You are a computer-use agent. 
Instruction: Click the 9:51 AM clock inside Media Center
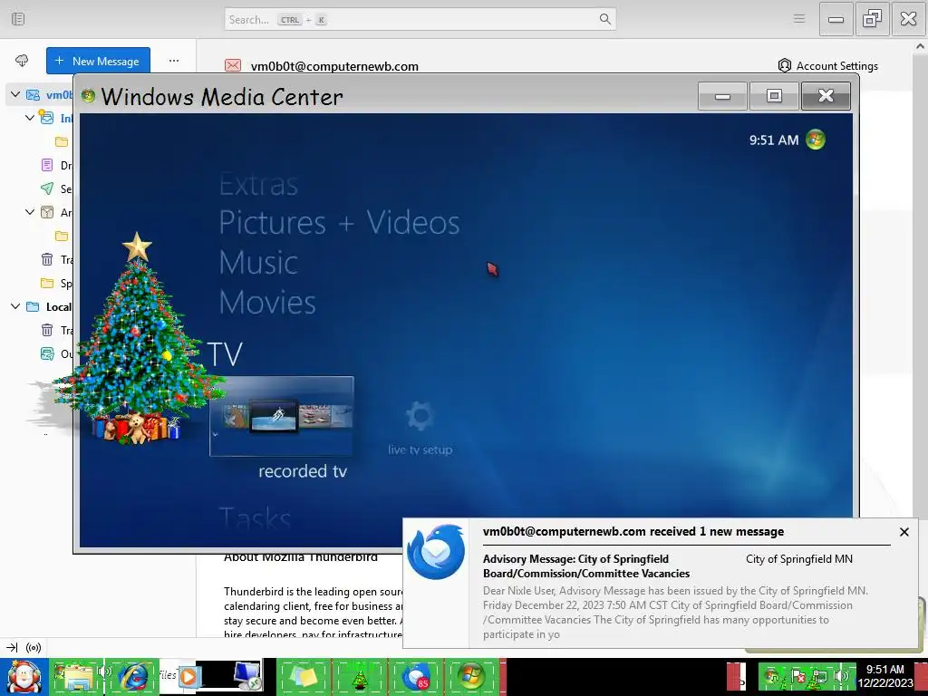774,140
